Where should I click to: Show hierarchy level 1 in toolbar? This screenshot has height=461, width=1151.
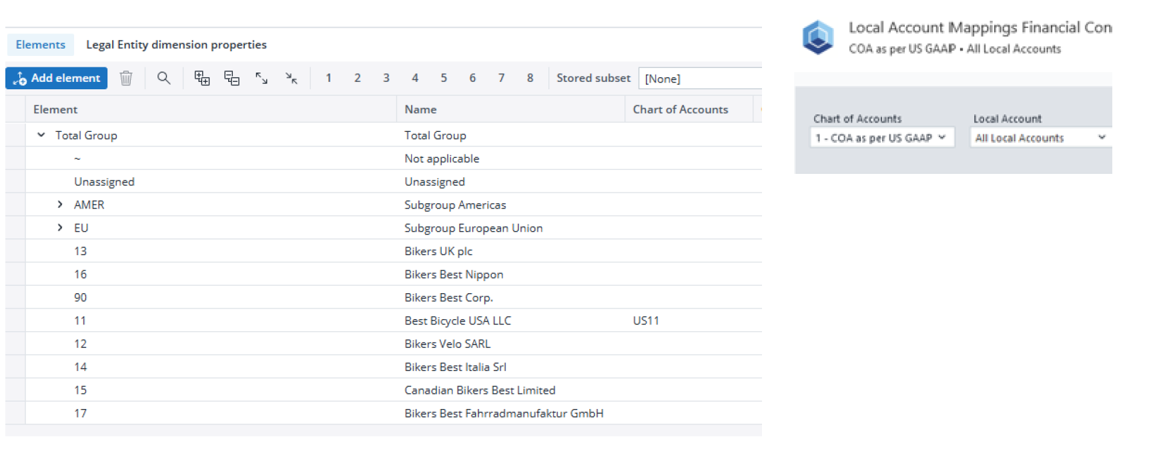click(328, 79)
